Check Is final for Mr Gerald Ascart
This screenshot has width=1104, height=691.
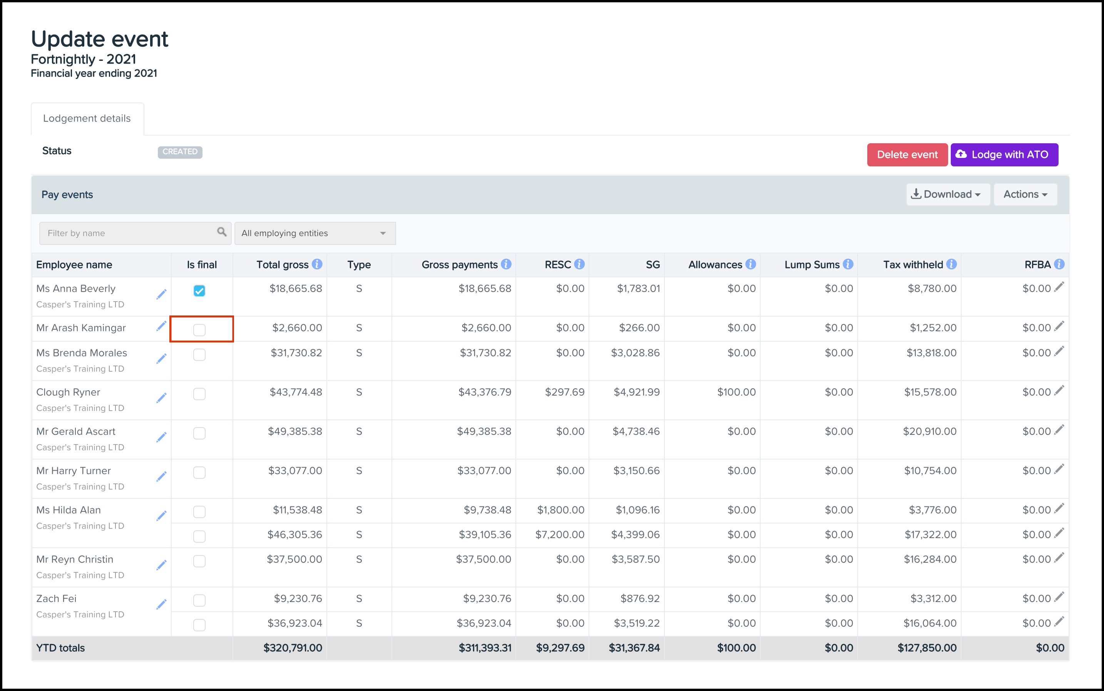199,433
